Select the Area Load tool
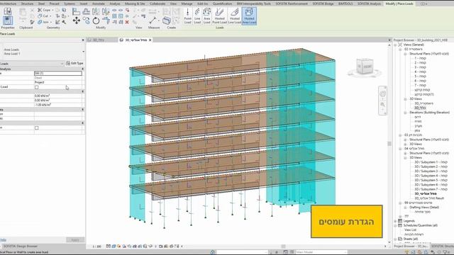This screenshot has width=454, height=255. 206,16
